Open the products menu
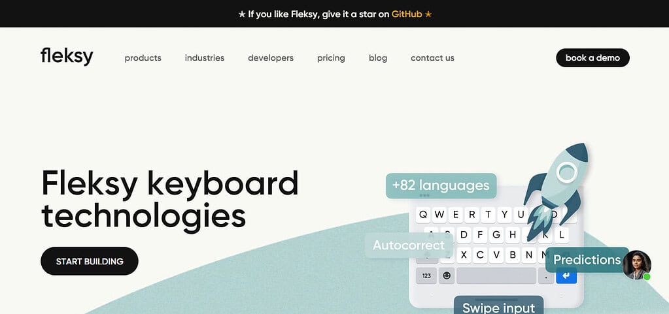 (143, 58)
